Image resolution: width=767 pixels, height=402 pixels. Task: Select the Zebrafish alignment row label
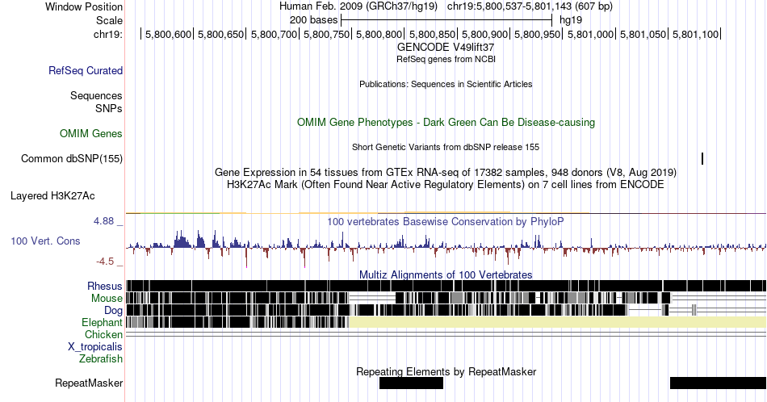(x=101, y=358)
